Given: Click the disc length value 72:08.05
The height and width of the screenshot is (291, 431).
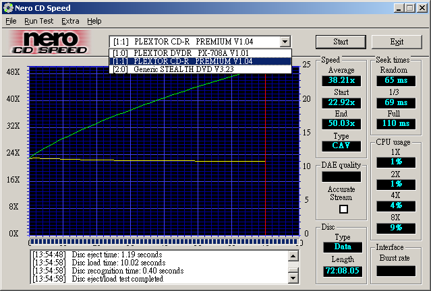Looking at the screenshot, I should point(341,270).
